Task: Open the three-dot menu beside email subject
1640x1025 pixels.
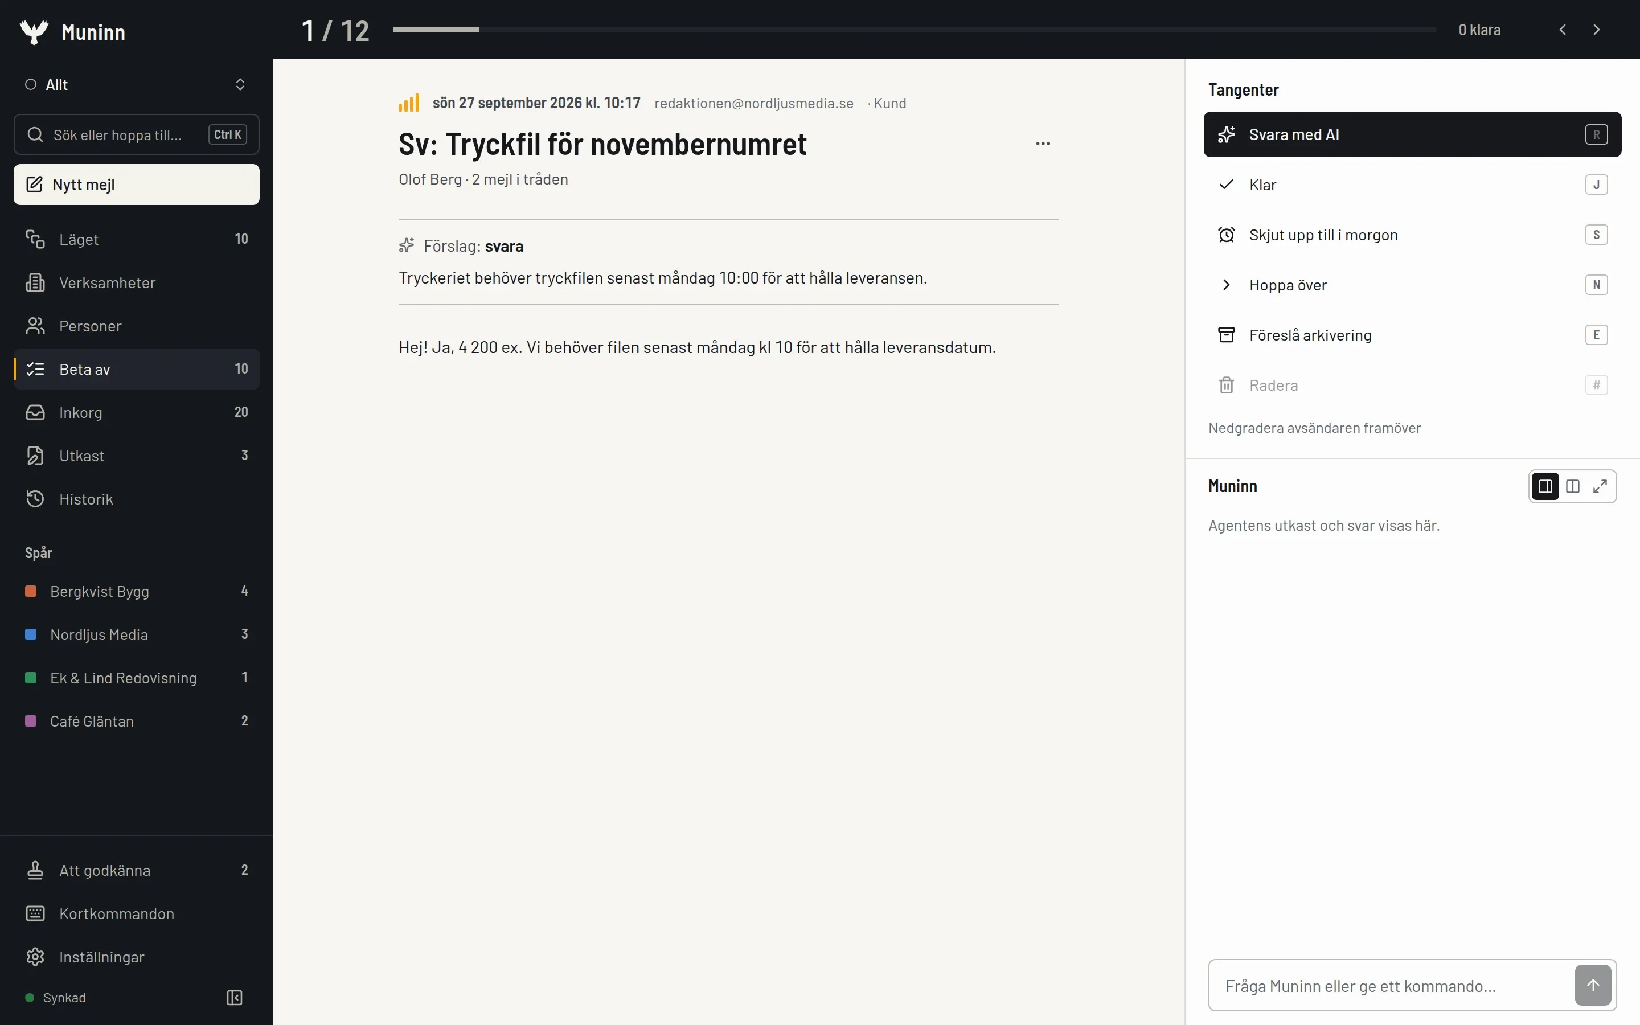Action: pos(1043,143)
